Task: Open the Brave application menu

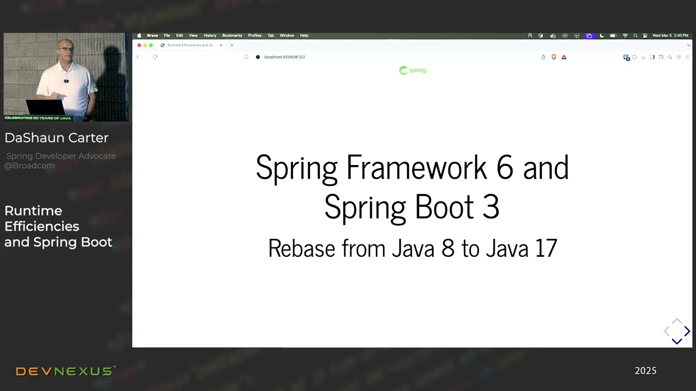Action: pos(152,35)
